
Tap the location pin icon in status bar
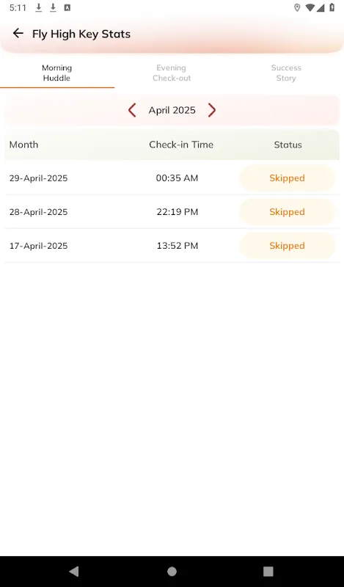297,7
